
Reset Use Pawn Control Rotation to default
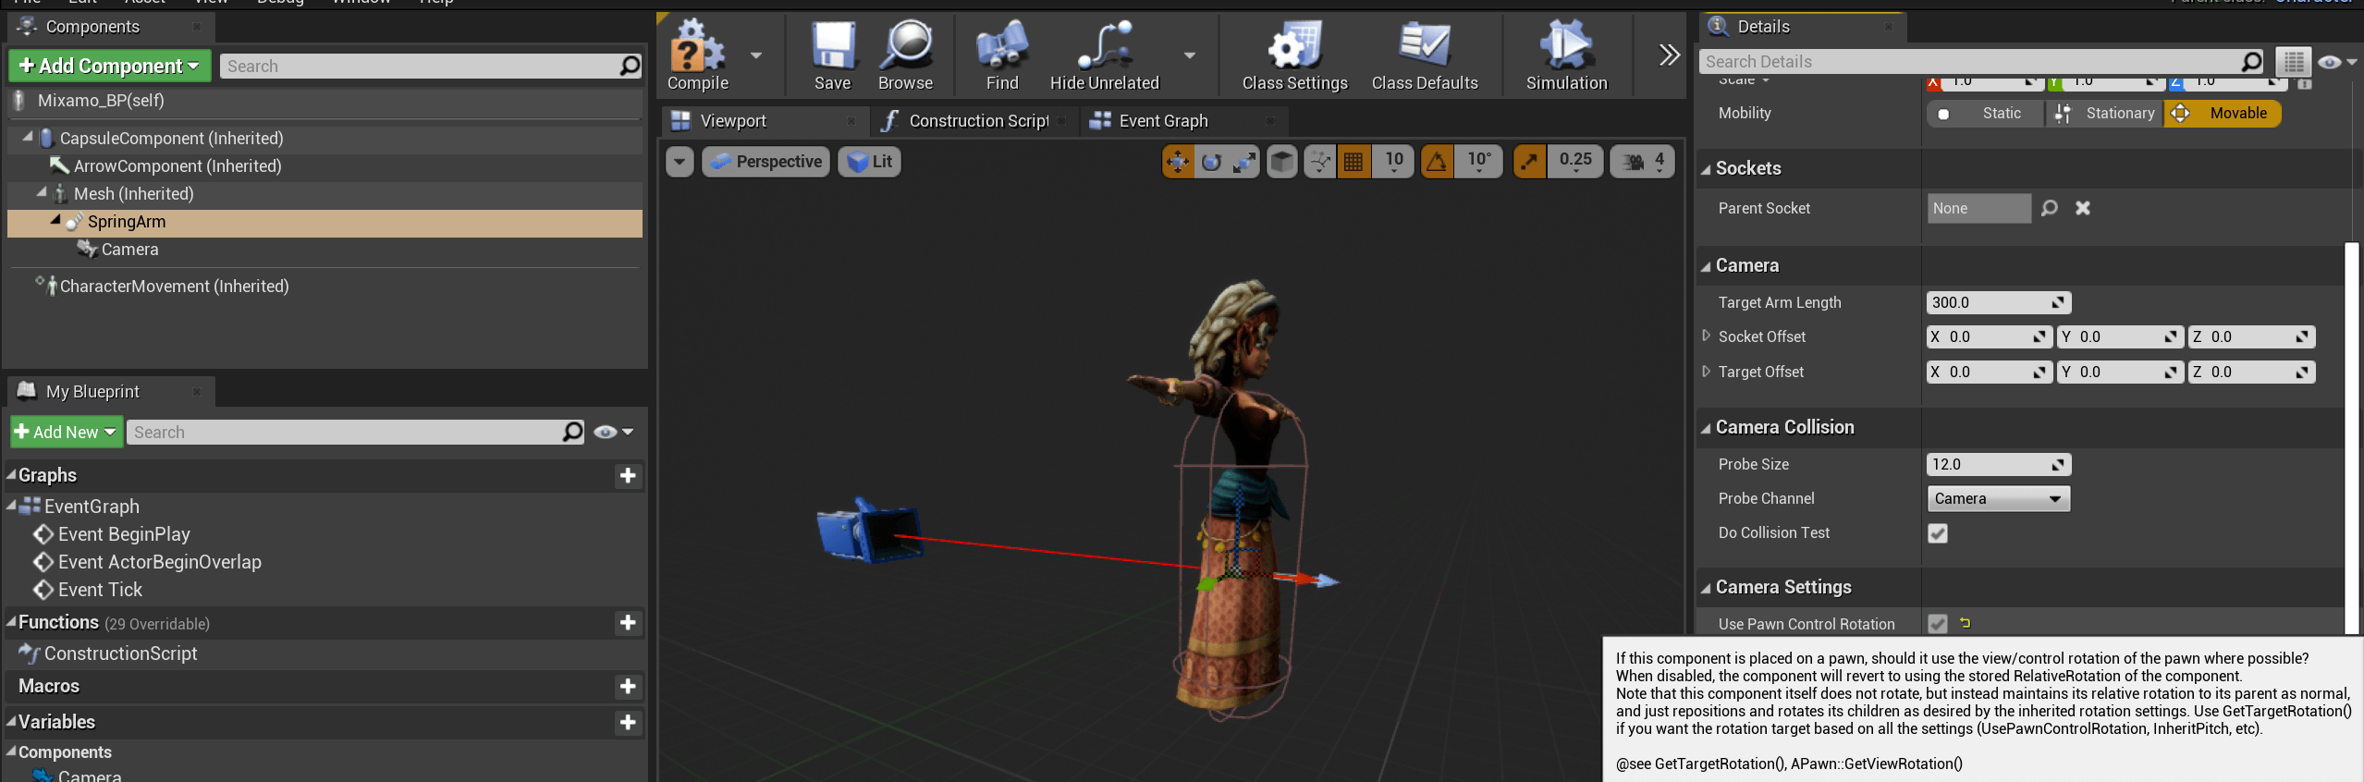1966,624
